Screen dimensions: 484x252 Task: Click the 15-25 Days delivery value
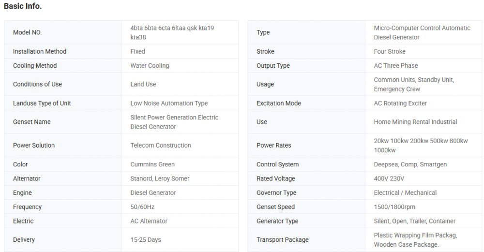146,239
